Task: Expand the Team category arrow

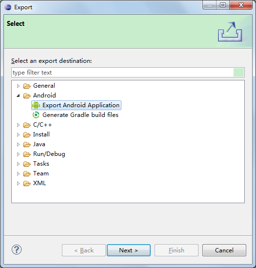Action: (x=18, y=173)
